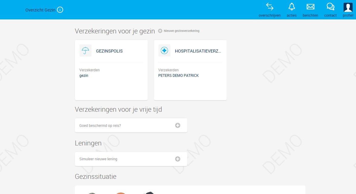
Task: Open berichten via the envelope icon
Action: point(310,7)
